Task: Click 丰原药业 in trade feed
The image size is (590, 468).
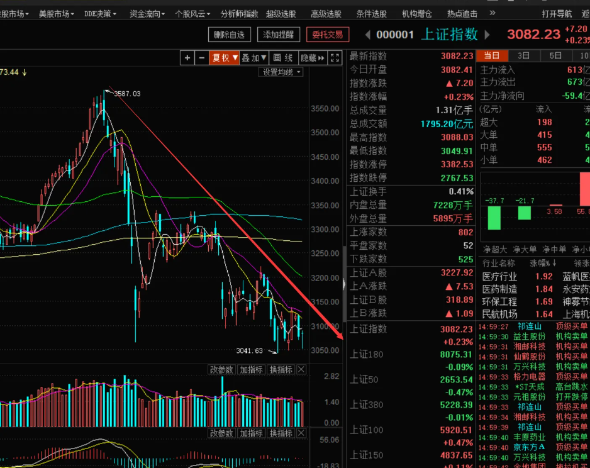Action: pyautogui.click(x=529, y=438)
